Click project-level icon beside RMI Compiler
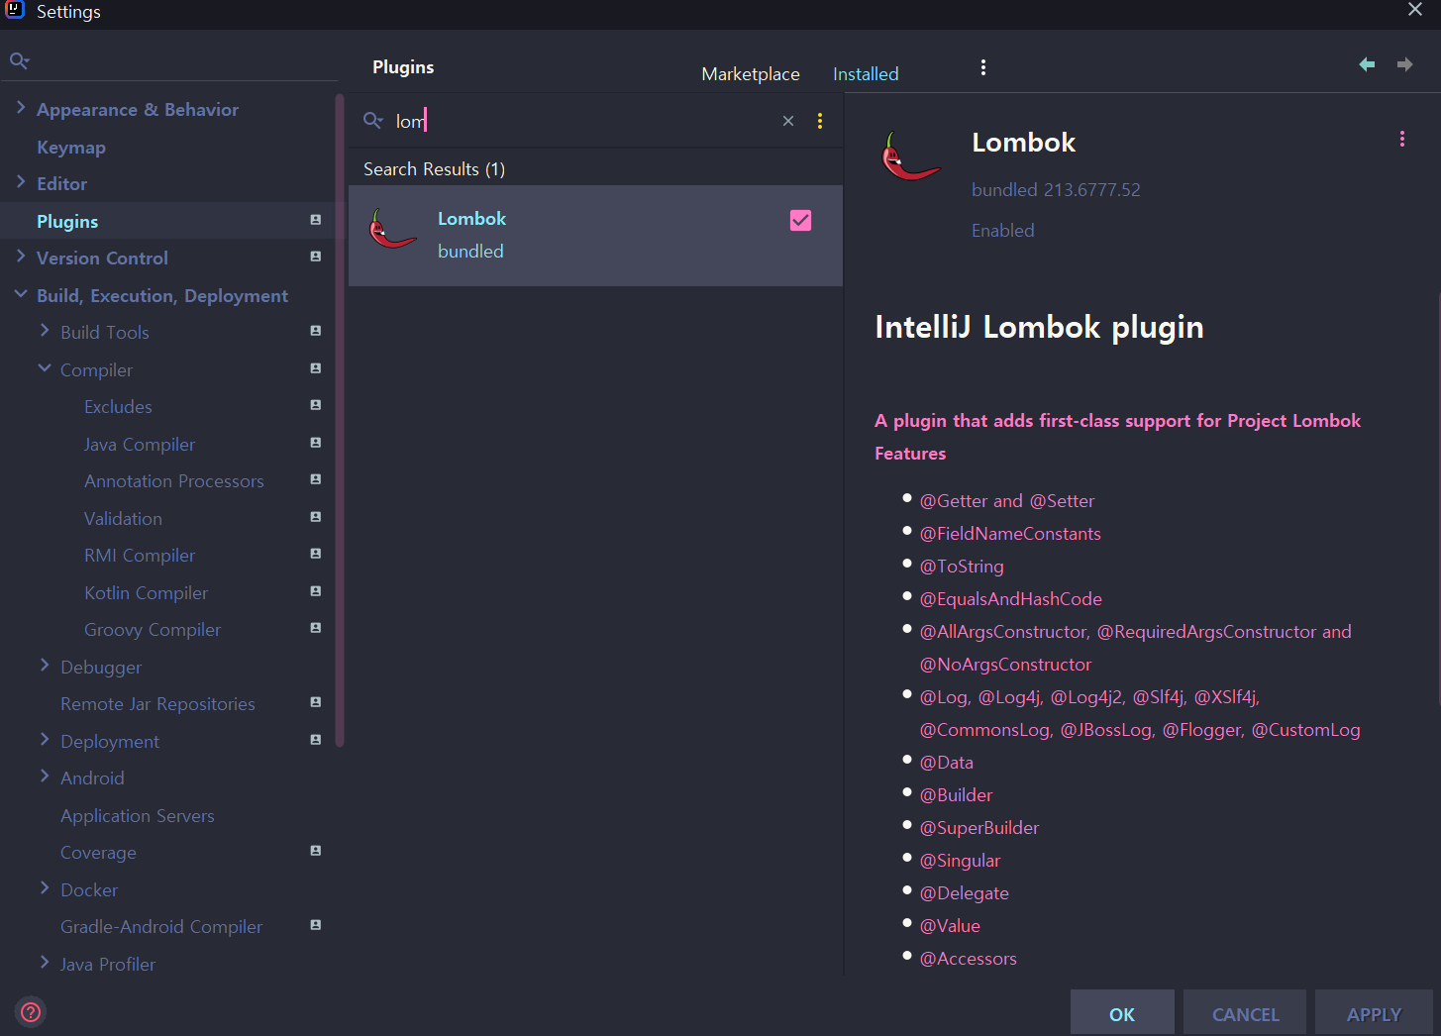Viewport: 1441px width, 1036px height. coord(316,554)
